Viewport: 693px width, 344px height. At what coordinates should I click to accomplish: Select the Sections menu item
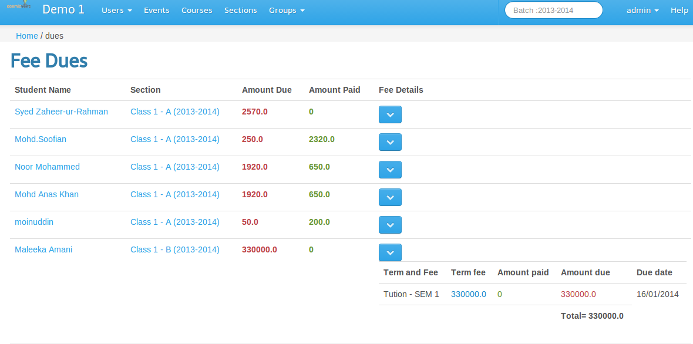[x=240, y=10]
